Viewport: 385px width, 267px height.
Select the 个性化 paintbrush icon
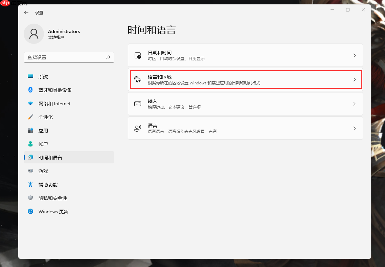tap(30, 117)
